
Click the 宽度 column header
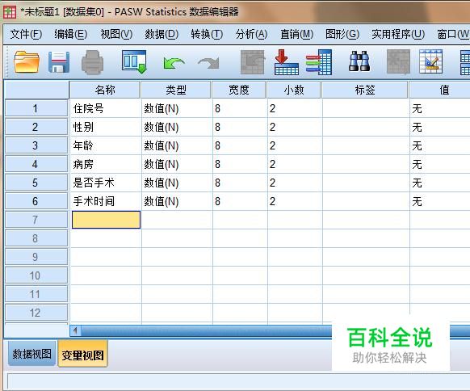click(x=239, y=90)
